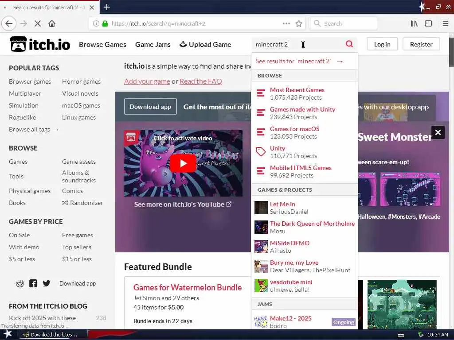This screenshot has height=340, width=454.
Task: Open Game assets browse link
Action: [x=79, y=162]
